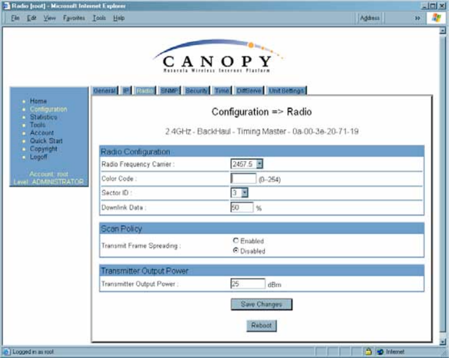Click the scrollbar down arrow
Viewport: 449px width, 358px height.
coord(443,342)
